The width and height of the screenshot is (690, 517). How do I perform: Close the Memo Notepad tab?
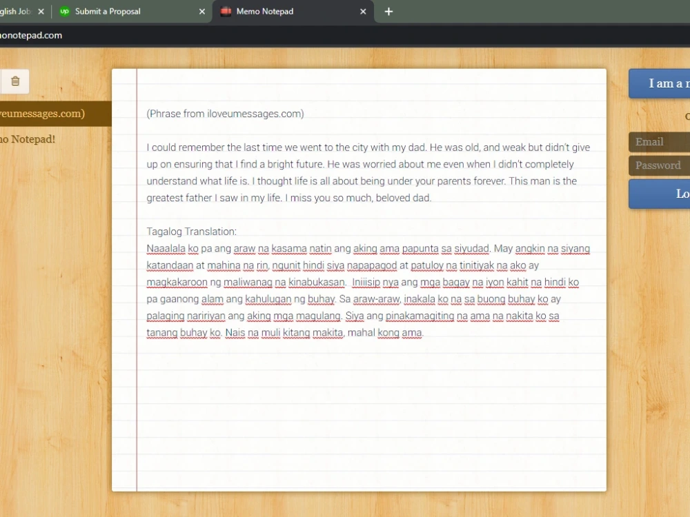(363, 12)
